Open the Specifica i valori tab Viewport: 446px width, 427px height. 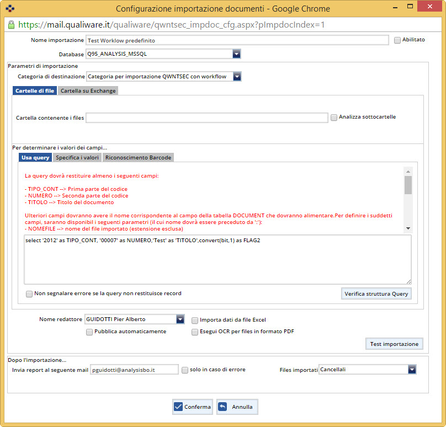[x=77, y=158]
